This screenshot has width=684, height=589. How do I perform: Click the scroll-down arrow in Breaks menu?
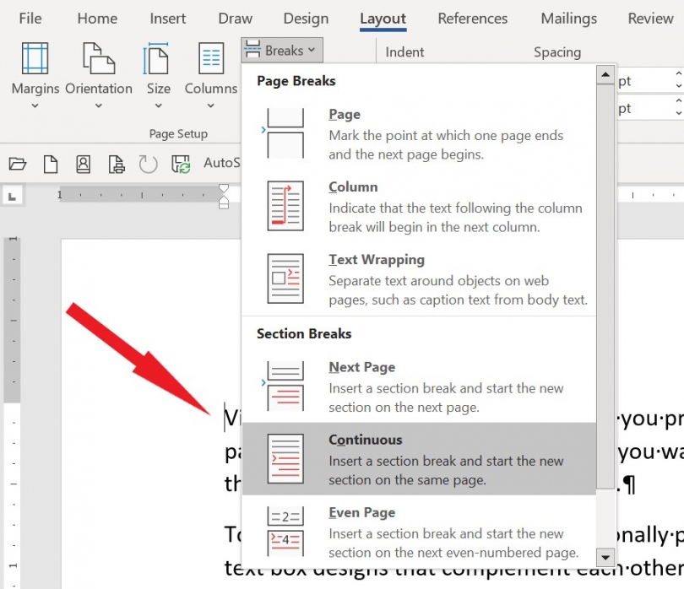[605, 558]
